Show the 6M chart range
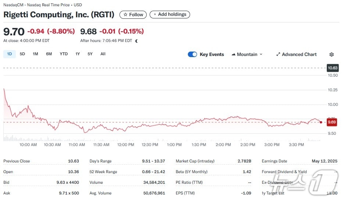The width and height of the screenshot is (343, 200). click(x=49, y=54)
